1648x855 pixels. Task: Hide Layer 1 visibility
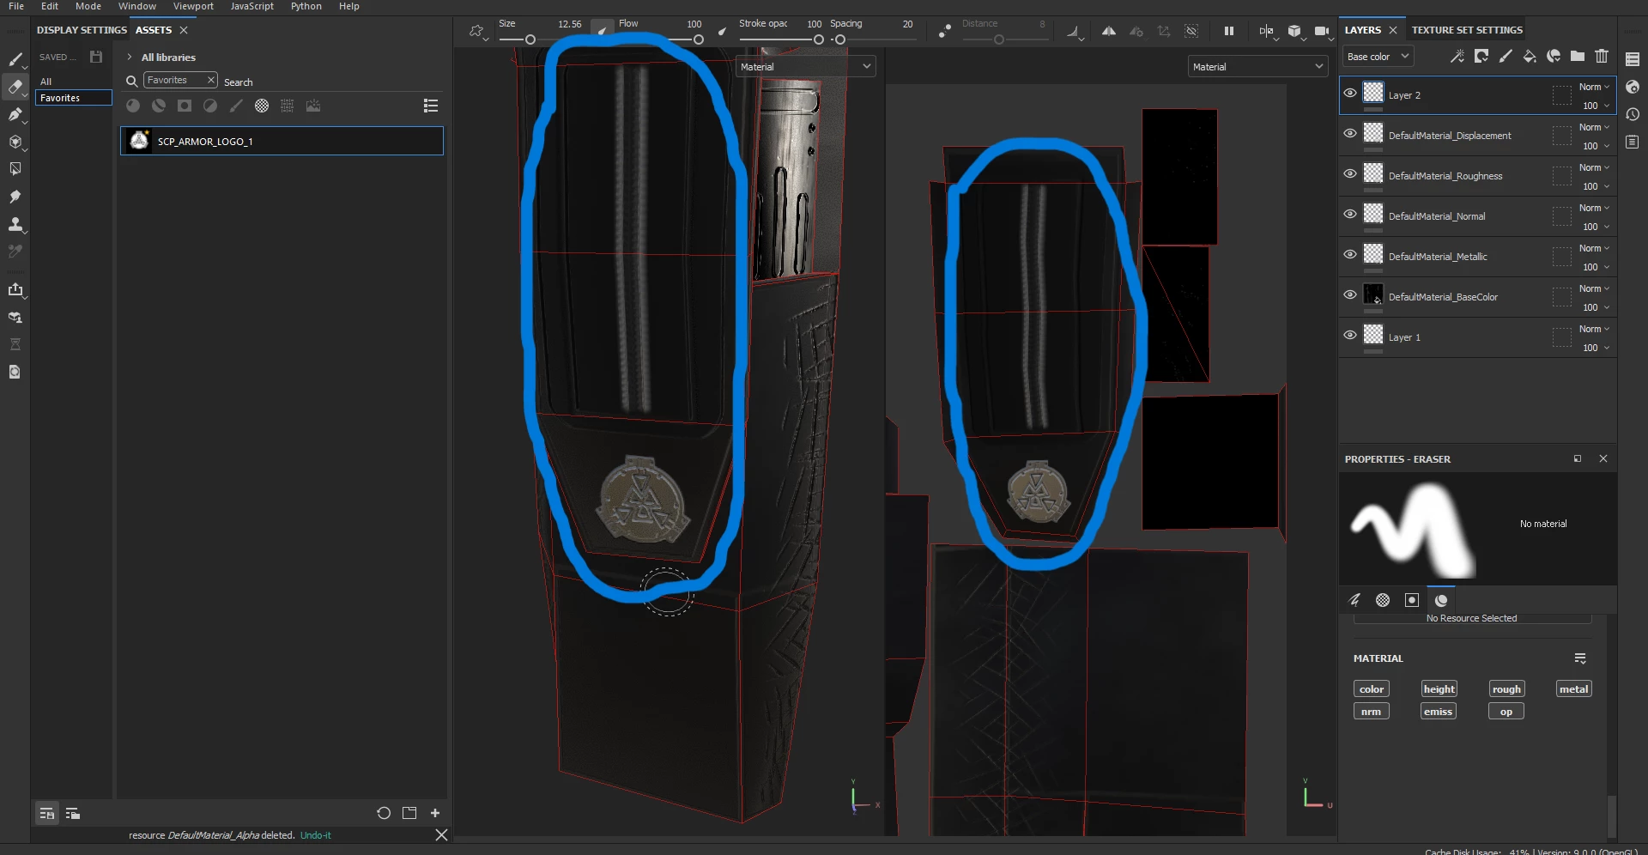pos(1350,336)
